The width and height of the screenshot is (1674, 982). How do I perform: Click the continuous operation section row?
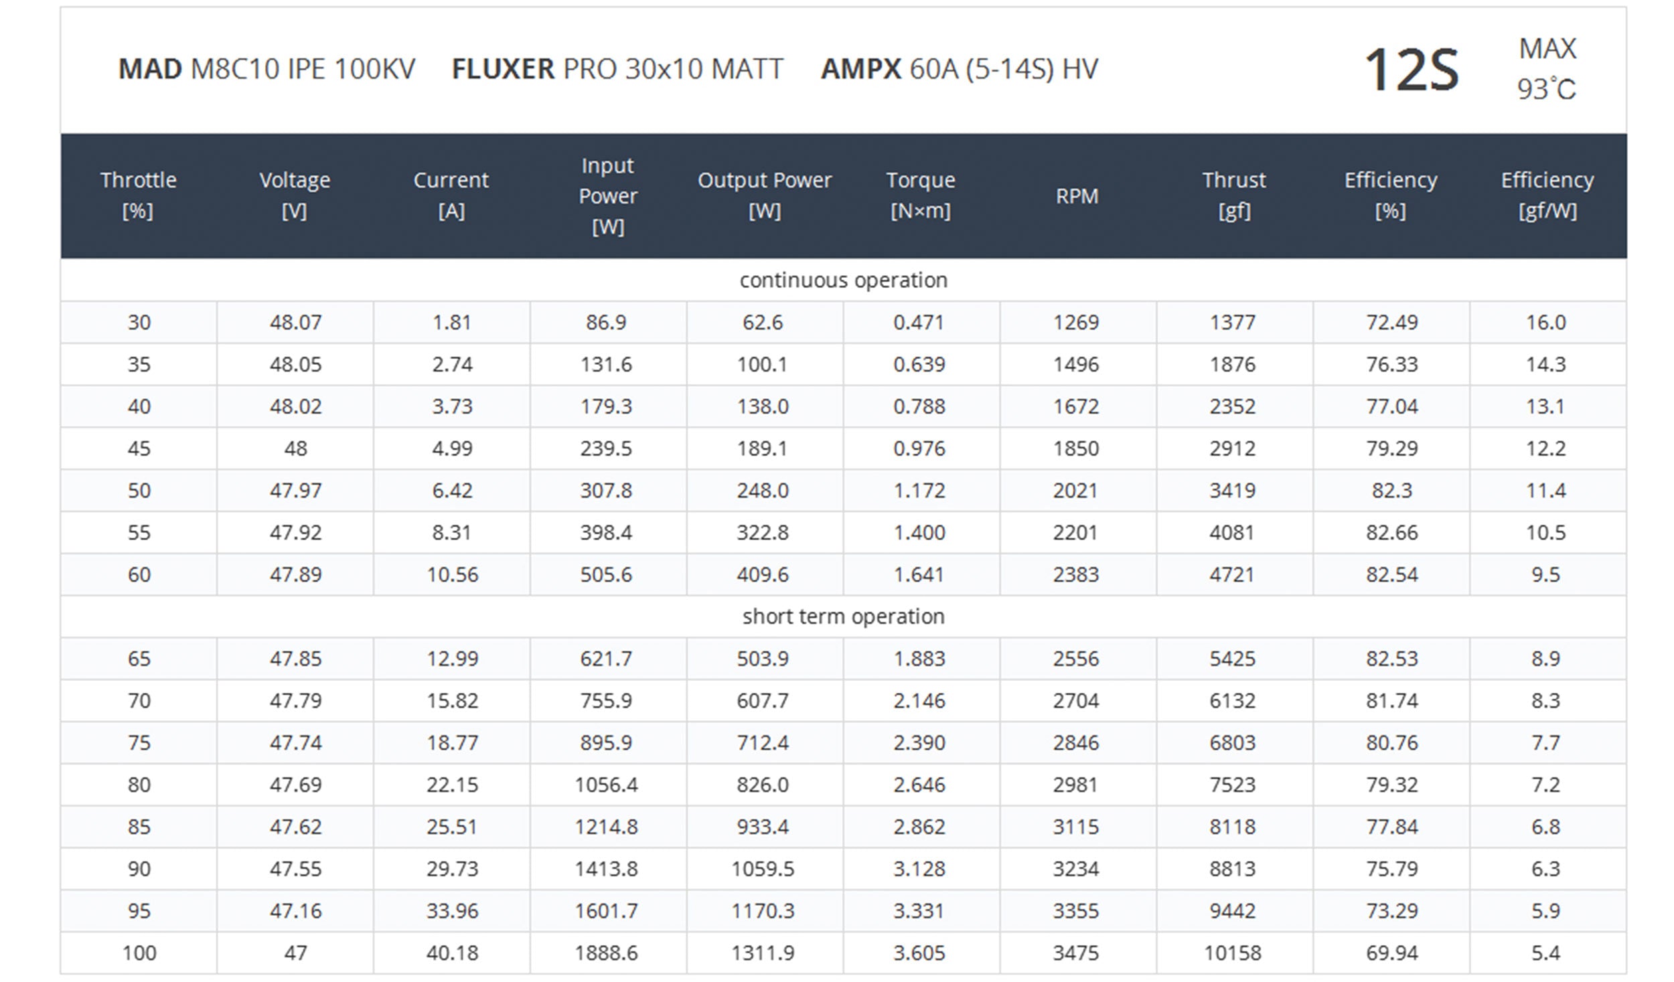pos(843,280)
